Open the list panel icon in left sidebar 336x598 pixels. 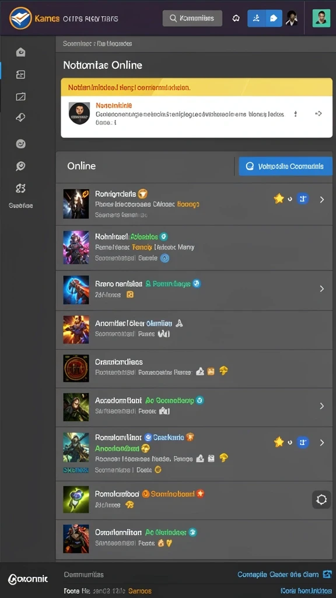(20, 74)
